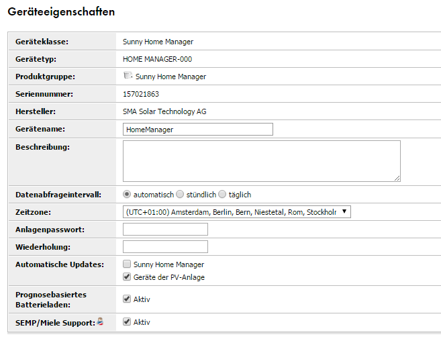Screen dimensions: 441x343
Task: Toggle Prognosebasiertes Batterieladen Aktiv checkbox
Action: [x=127, y=299]
